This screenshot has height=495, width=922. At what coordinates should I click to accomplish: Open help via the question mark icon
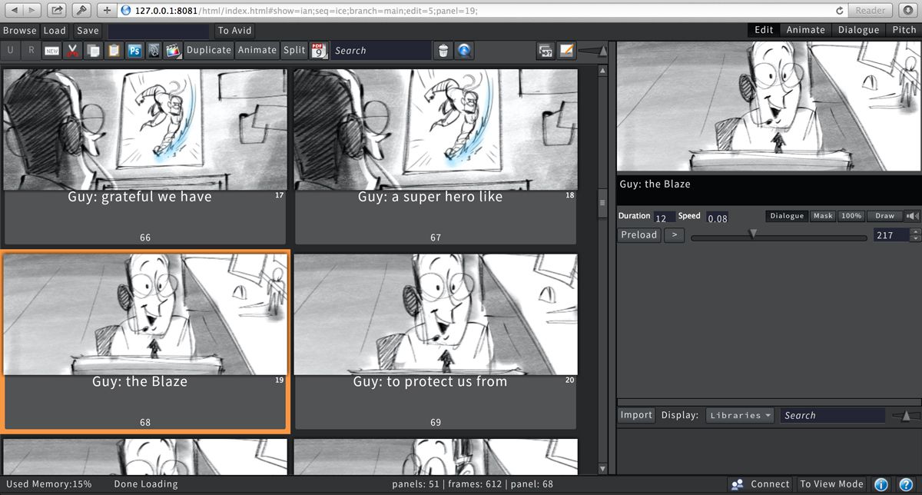(x=906, y=484)
